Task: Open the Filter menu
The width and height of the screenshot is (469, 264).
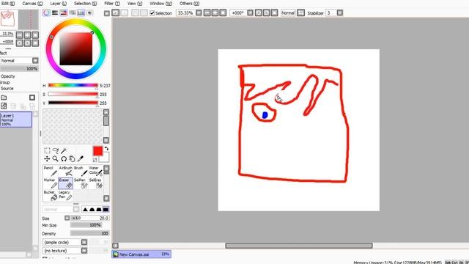Action: click(x=112, y=3)
